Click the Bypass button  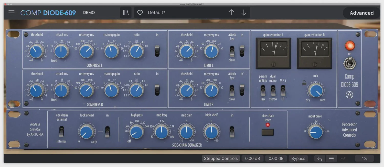tap(298, 159)
